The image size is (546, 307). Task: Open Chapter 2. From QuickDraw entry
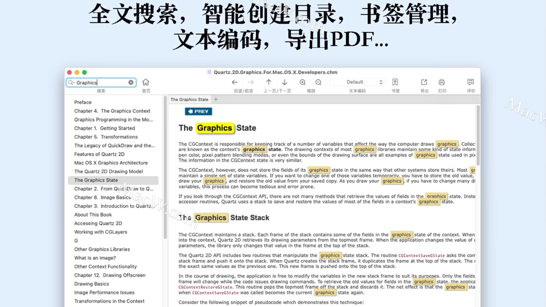tap(114, 189)
